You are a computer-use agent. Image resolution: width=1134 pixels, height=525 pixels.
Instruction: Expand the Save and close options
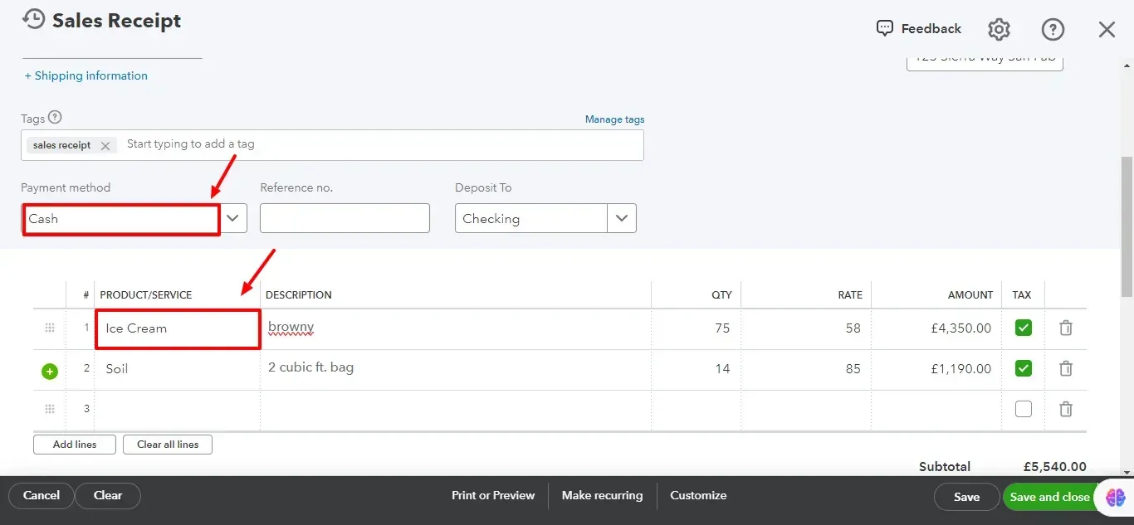pyautogui.click(x=1113, y=497)
